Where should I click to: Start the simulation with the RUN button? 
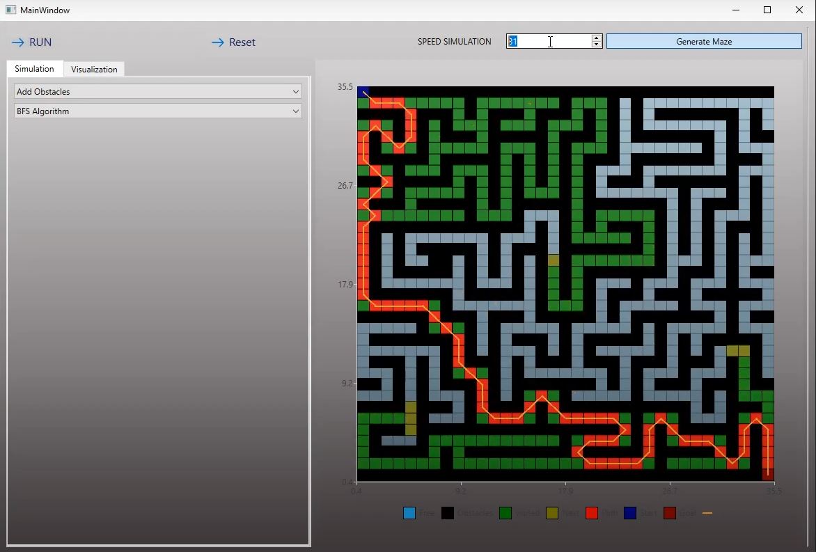coord(32,42)
